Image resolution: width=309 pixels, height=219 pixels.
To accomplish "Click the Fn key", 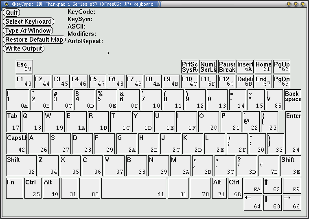I will (15, 188).
